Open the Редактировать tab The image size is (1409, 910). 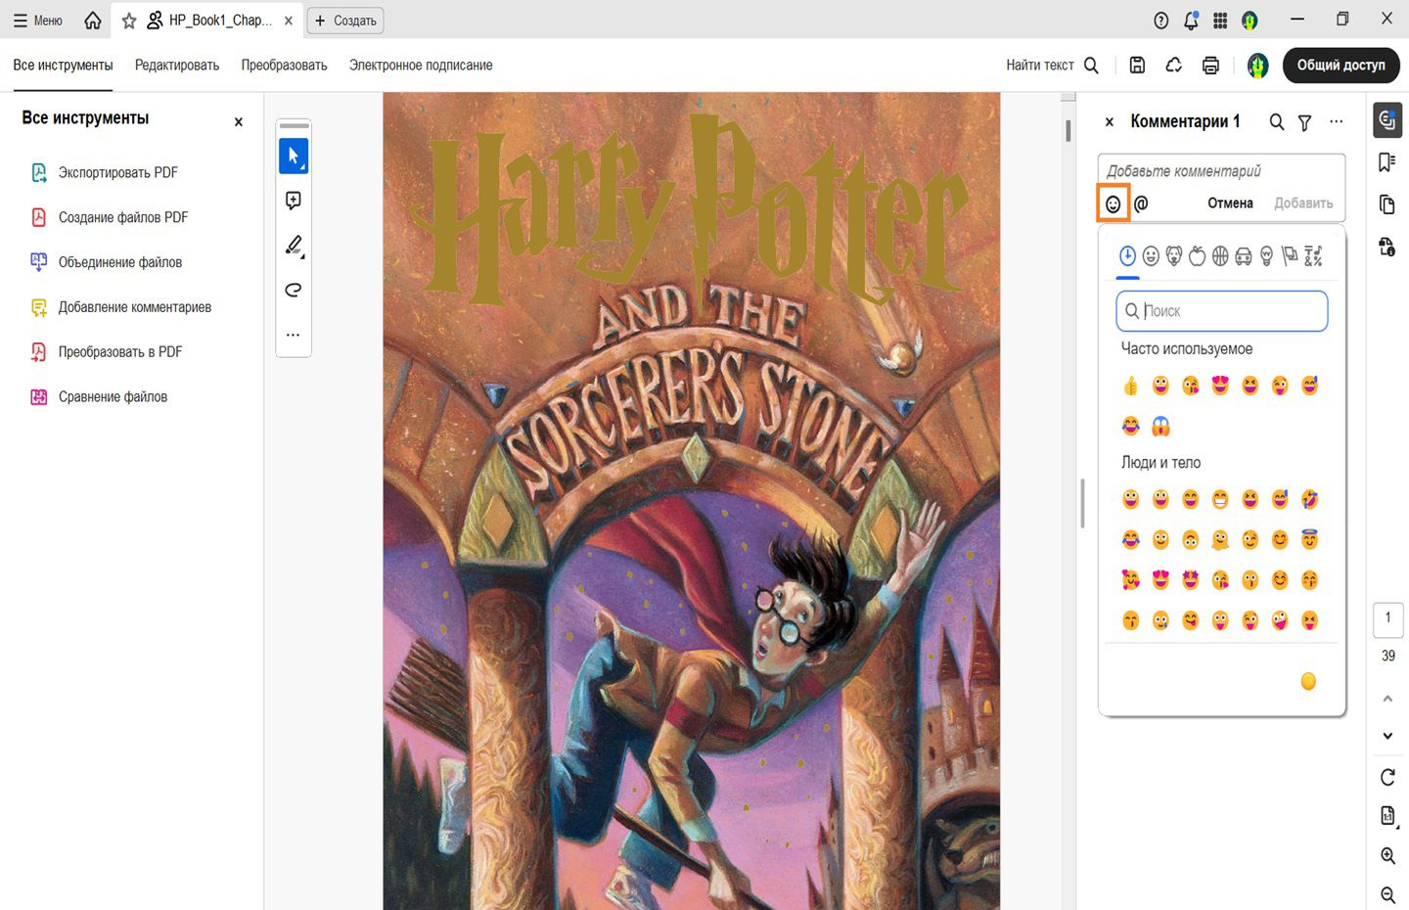pos(177,66)
